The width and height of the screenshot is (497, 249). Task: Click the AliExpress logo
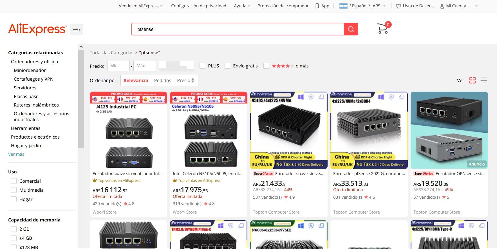click(37, 29)
